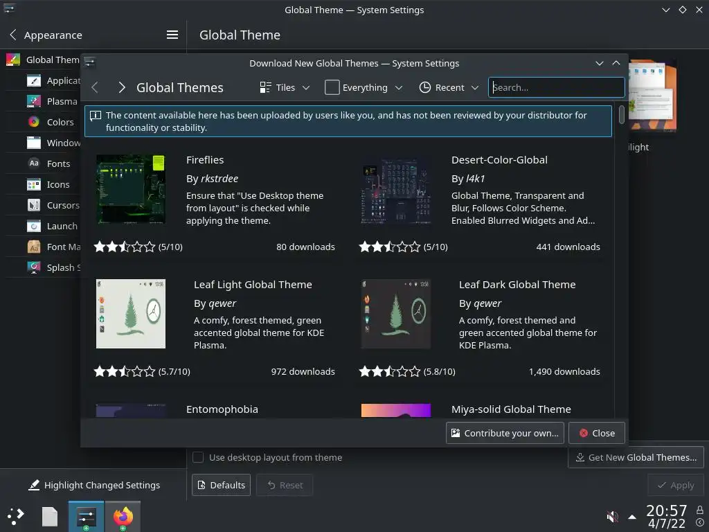This screenshot has width=709, height=532.
Task: Click the Contribute your own button
Action: click(505, 433)
